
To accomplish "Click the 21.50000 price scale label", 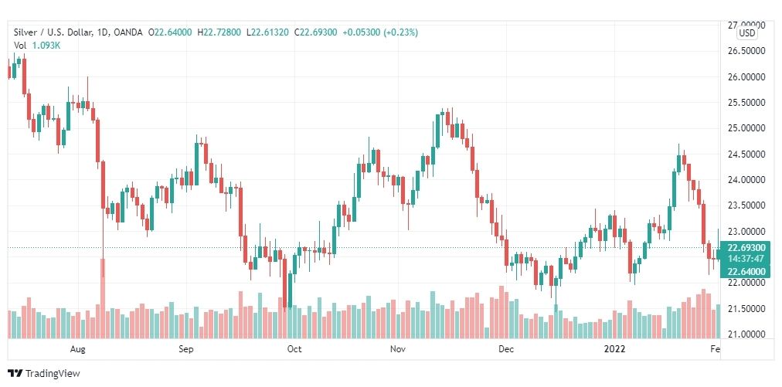I will pos(746,309).
